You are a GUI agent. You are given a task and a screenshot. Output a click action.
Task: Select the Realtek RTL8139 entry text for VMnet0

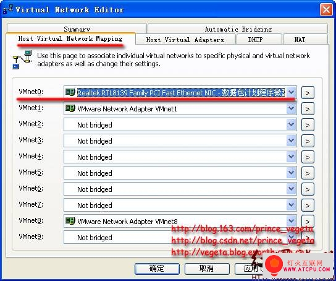pyautogui.click(x=181, y=93)
